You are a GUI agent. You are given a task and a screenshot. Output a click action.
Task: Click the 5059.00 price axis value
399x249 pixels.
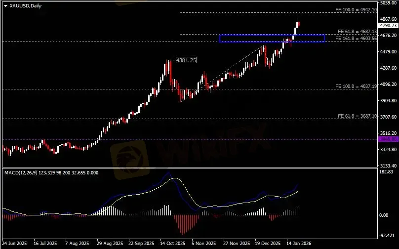(x=388, y=3)
